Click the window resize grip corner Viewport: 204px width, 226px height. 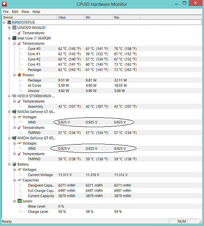click(201, 222)
